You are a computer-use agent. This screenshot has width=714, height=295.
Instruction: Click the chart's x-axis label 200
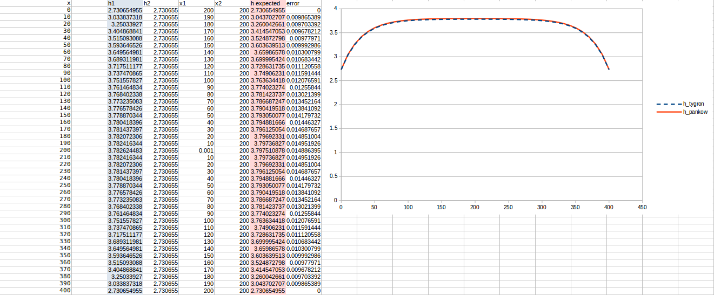[475, 207]
